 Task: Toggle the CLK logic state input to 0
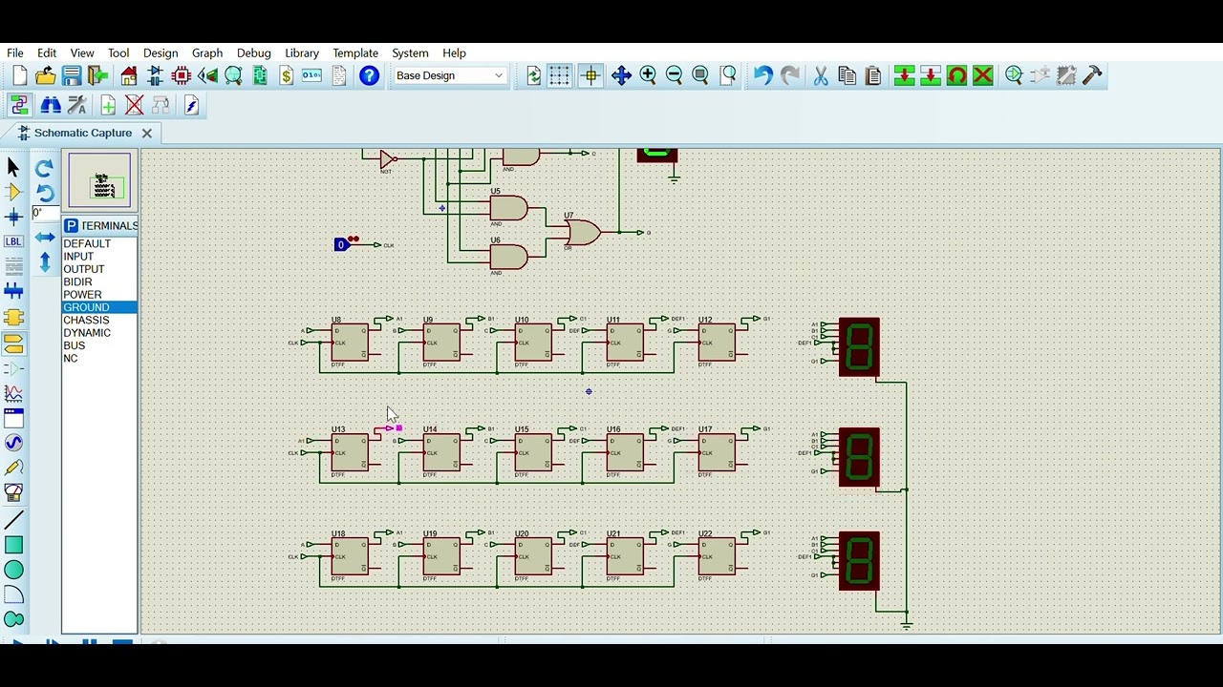tap(340, 245)
